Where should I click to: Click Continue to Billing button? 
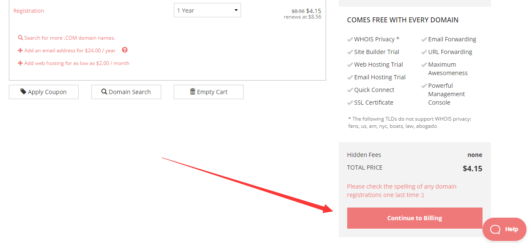pos(414,218)
